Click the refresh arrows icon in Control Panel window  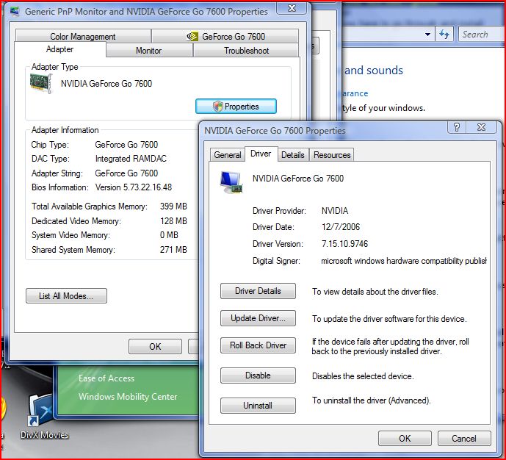pyautogui.click(x=444, y=34)
